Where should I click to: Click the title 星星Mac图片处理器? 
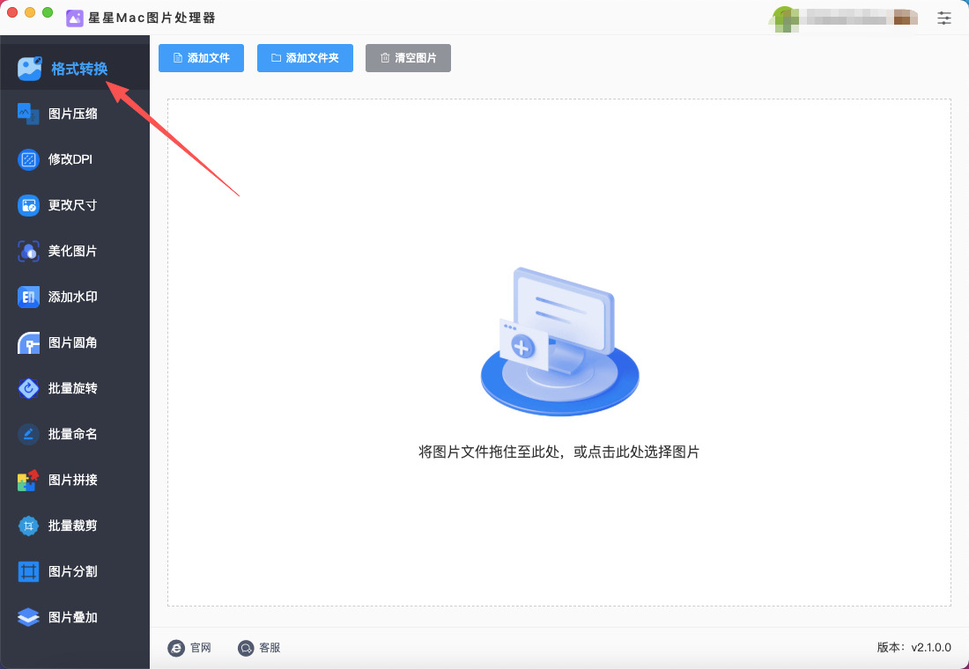pos(152,18)
